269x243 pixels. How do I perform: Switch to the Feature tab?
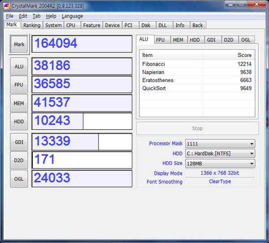pyautogui.click(x=91, y=25)
